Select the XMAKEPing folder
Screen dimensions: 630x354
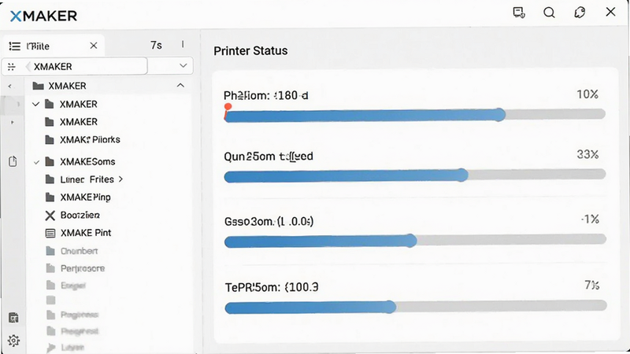78,197
